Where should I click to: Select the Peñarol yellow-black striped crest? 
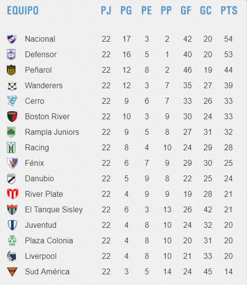[11, 70]
